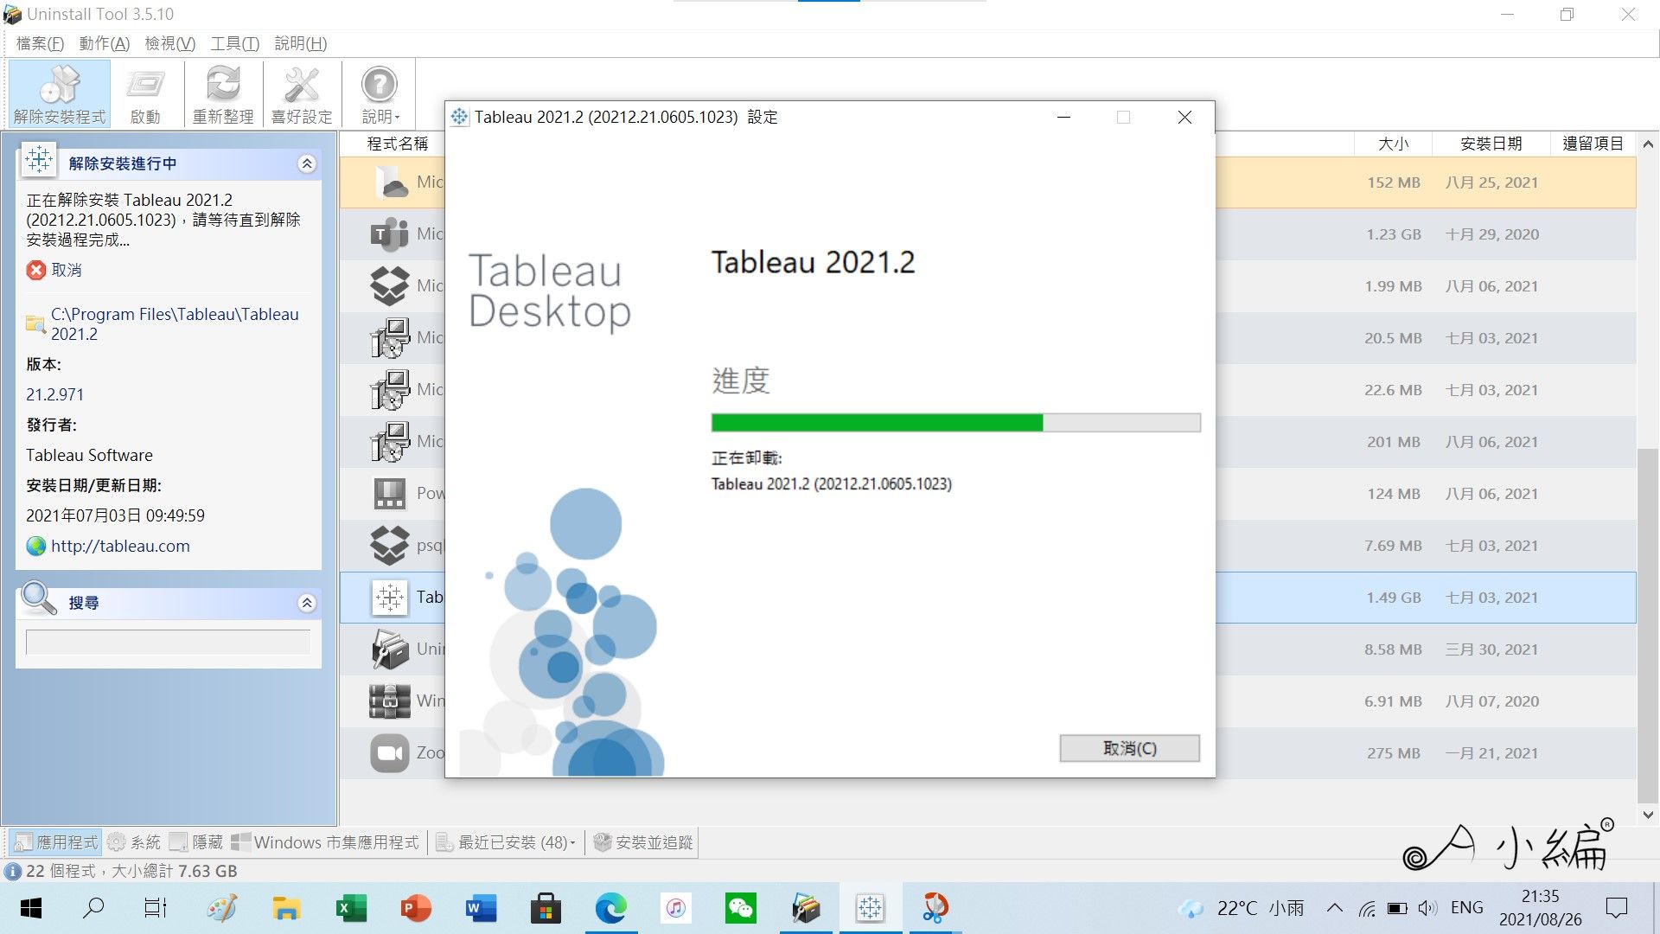Open notification center icon
Viewport: 1660px width, 934px height.
[1616, 908]
